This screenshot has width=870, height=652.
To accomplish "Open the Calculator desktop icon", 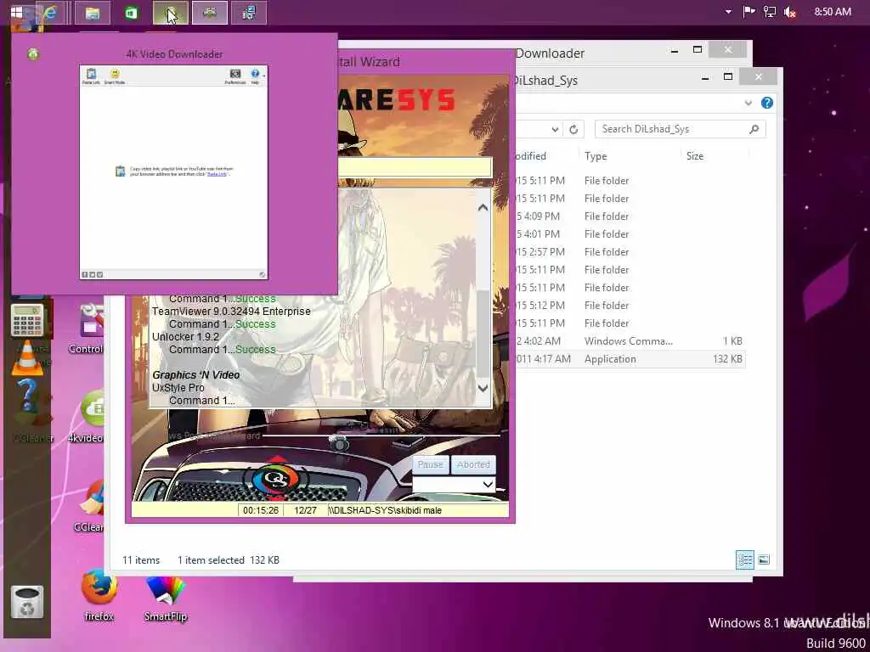I will pos(26,320).
